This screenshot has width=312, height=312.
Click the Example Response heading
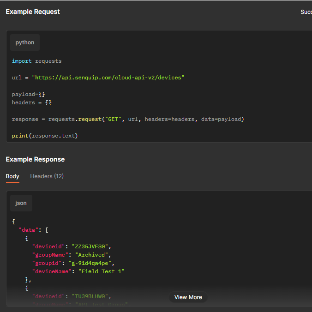pyautogui.click(x=35, y=159)
